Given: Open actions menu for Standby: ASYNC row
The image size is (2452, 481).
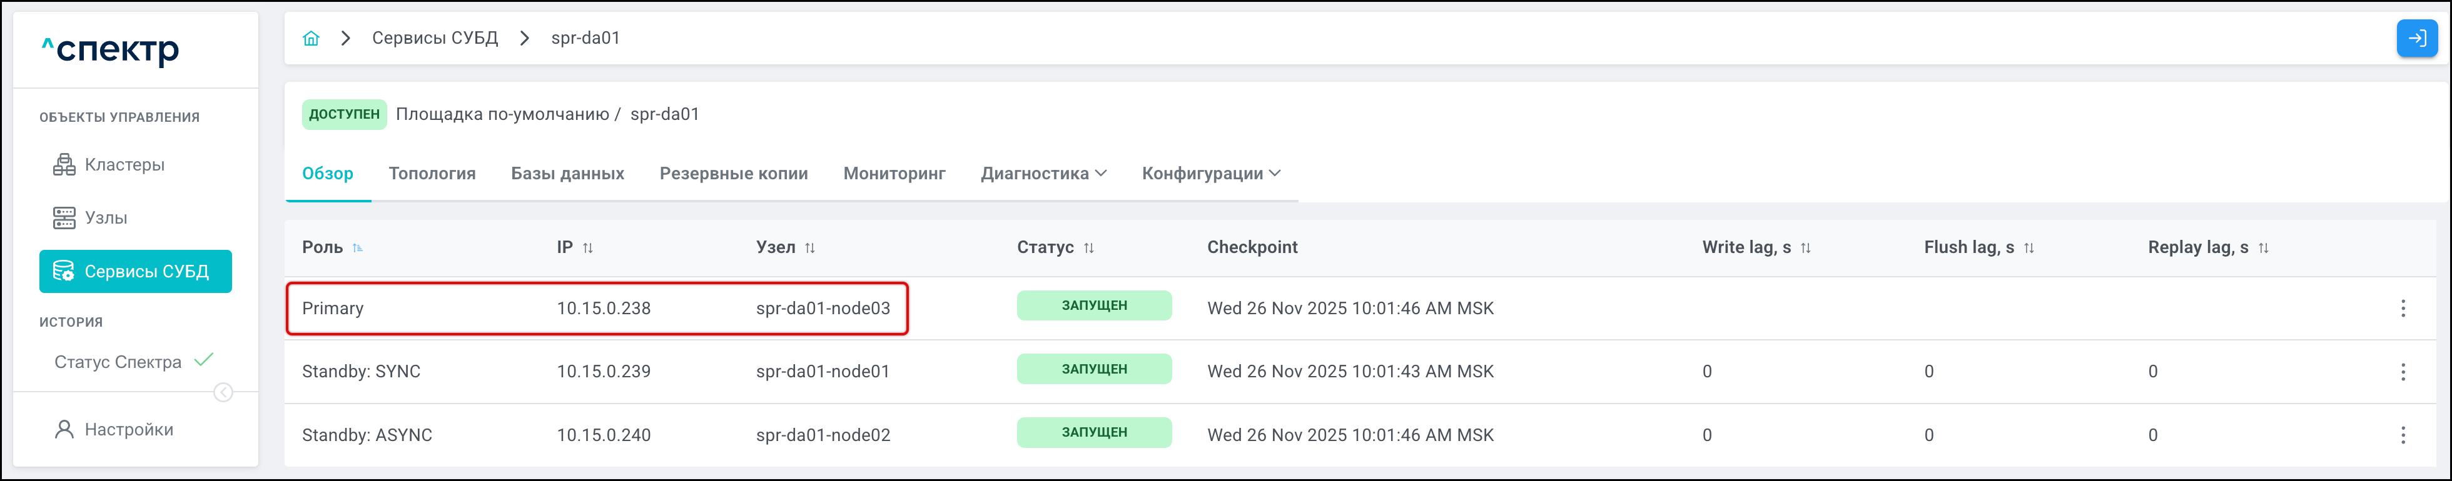Looking at the screenshot, I should (2403, 434).
